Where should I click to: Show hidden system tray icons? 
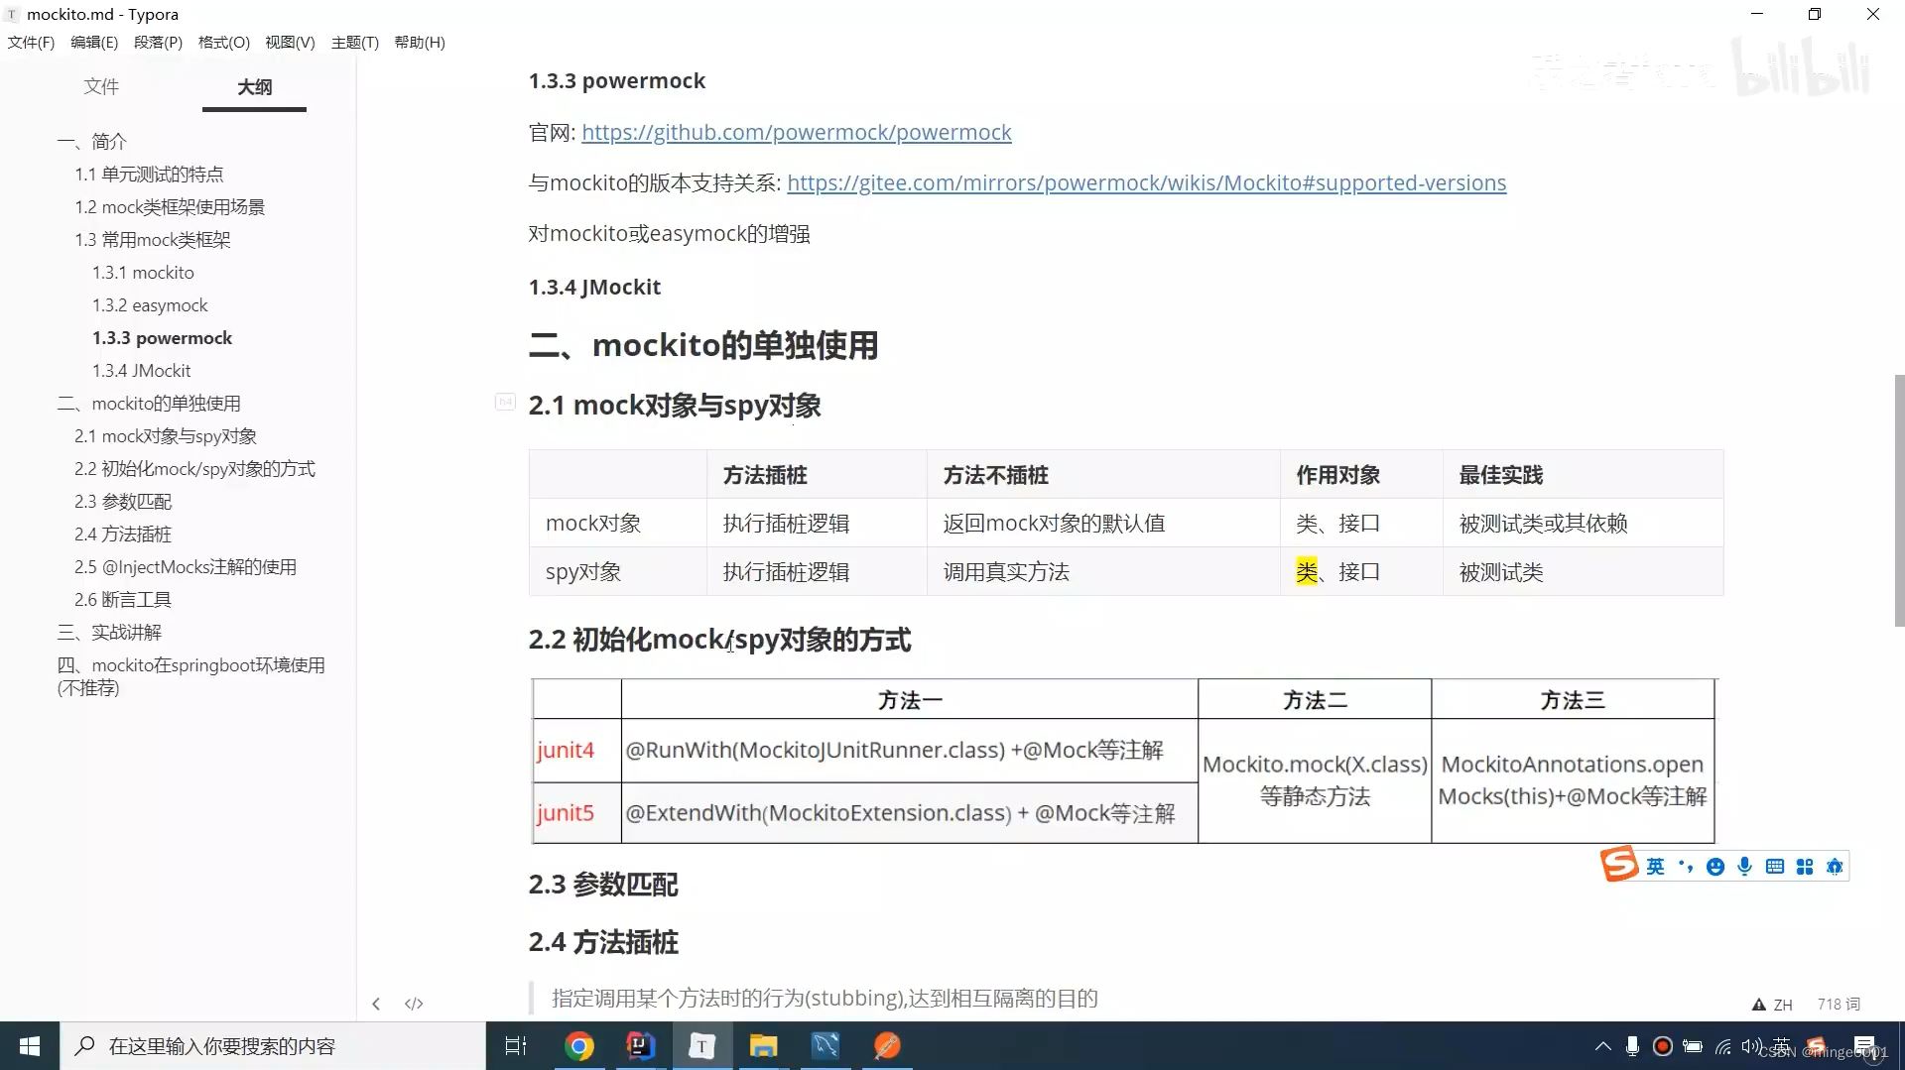1602,1046
